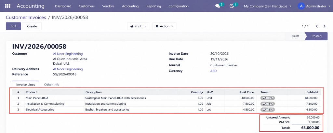The image size is (333, 133).
Task: Click the 4,500.00 unit price cell
Action: 248,109
